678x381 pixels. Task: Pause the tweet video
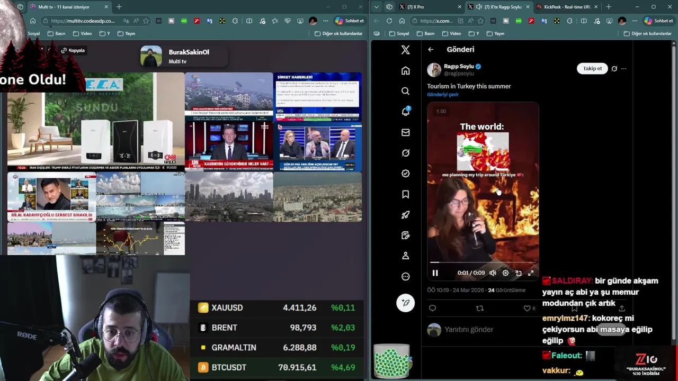435,273
